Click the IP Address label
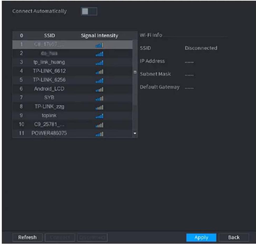The width and height of the screenshot is (256, 244). pos(152,61)
